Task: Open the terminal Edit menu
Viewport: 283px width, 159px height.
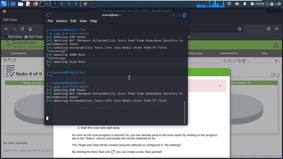Action: coord(73,21)
